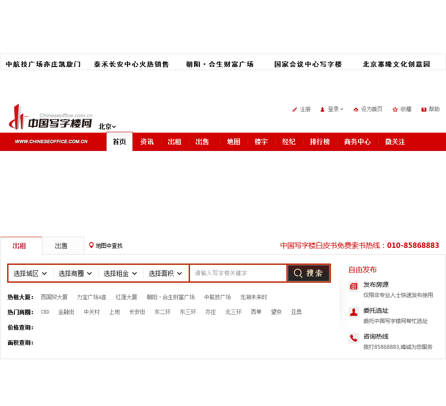Click the map pin icon for 地图中查找
The height and width of the screenshot is (406, 446).
91,245
